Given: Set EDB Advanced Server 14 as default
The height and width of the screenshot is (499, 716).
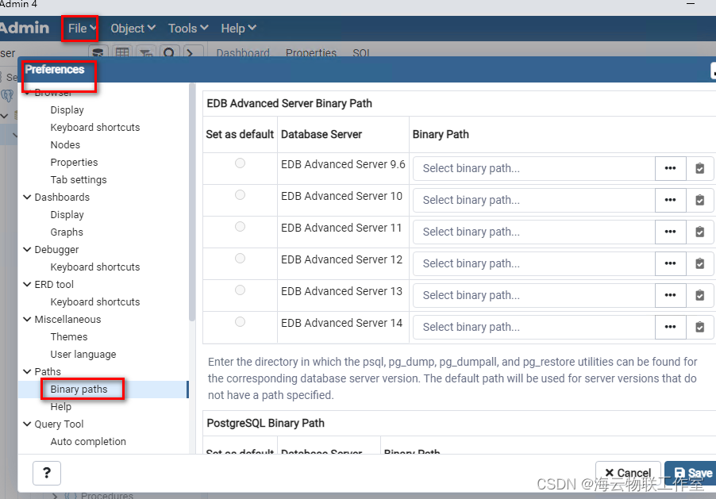Looking at the screenshot, I should click(x=240, y=322).
